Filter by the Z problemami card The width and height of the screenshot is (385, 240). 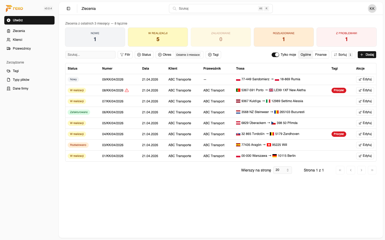click(x=346, y=37)
